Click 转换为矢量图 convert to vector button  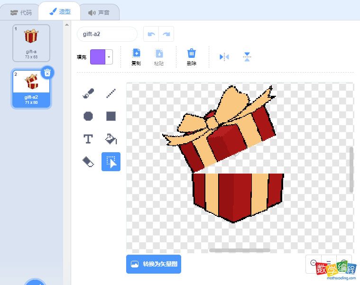tap(154, 264)
